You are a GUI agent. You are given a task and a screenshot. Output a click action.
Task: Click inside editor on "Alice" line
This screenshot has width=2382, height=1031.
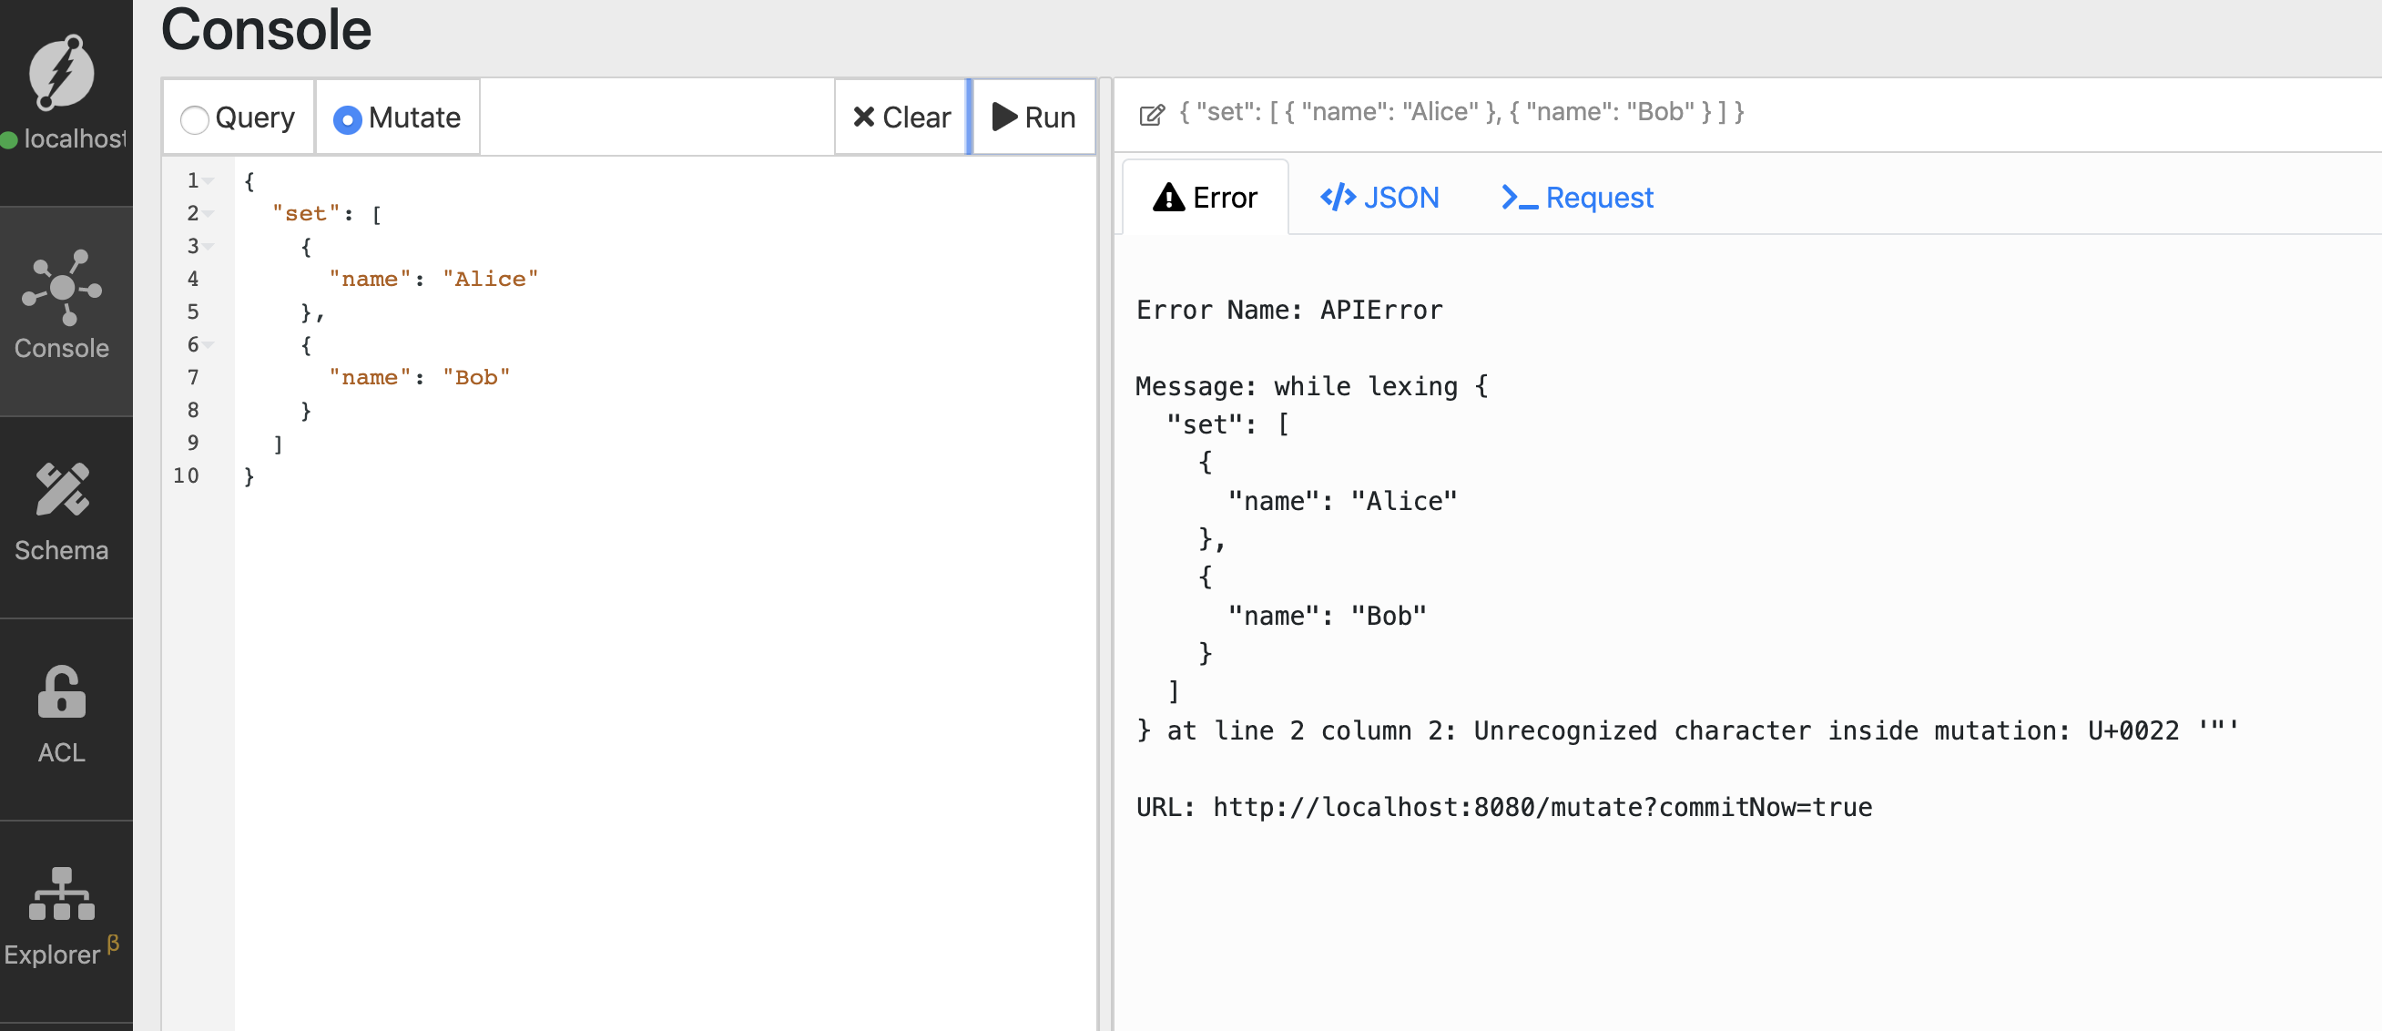[490, 280]
